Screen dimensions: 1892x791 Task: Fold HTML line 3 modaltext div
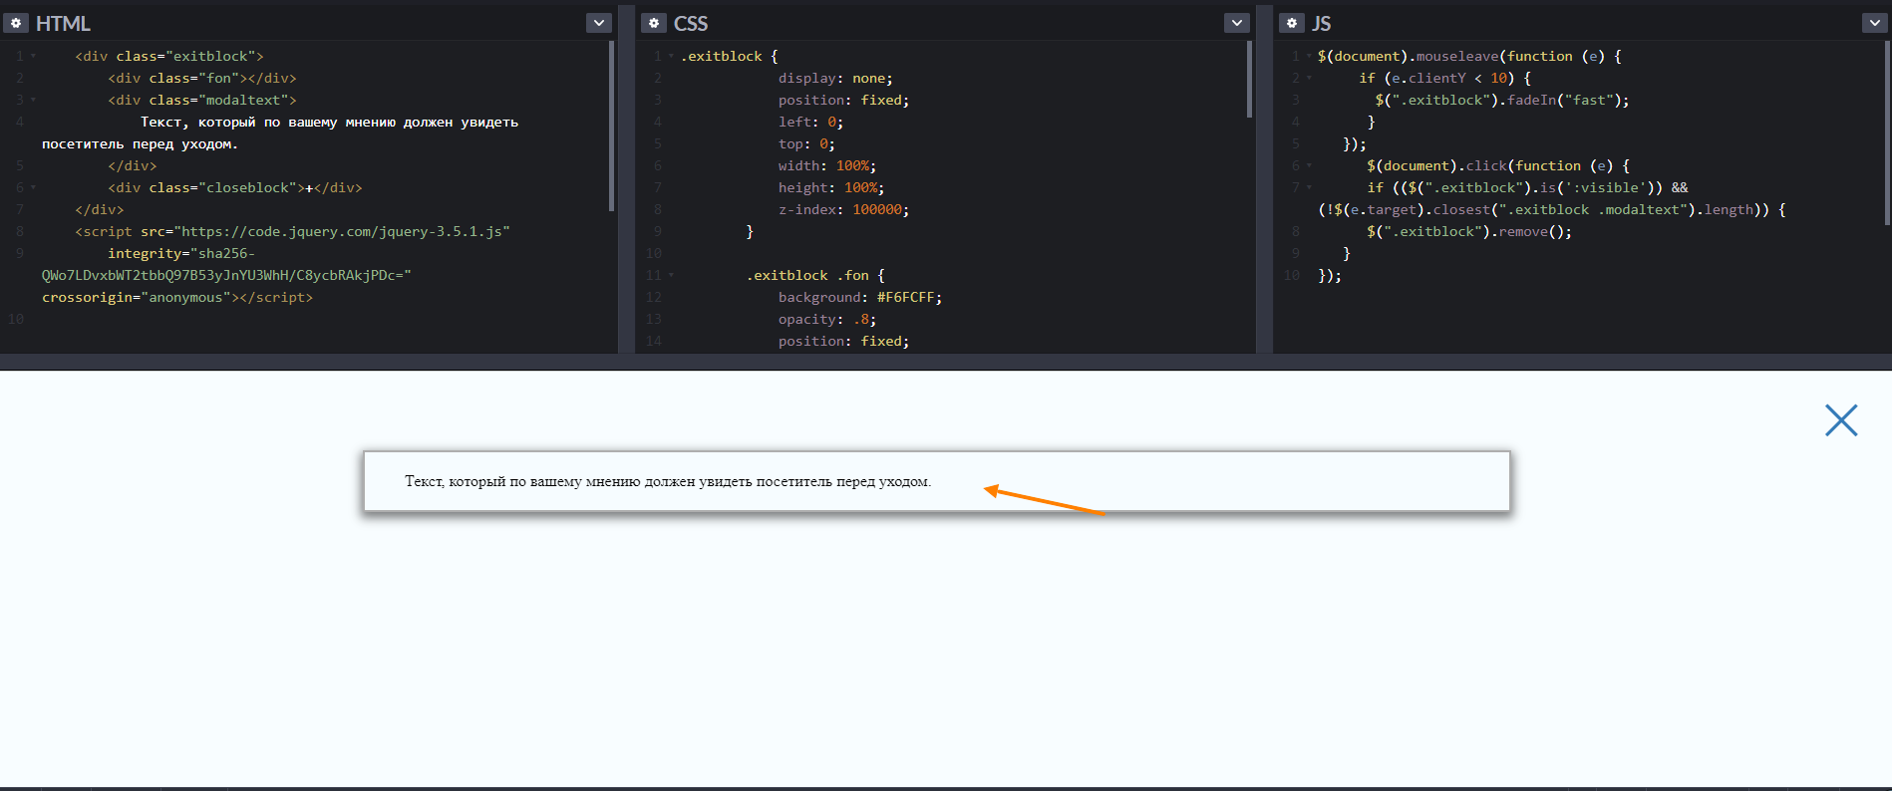[33, 101]
